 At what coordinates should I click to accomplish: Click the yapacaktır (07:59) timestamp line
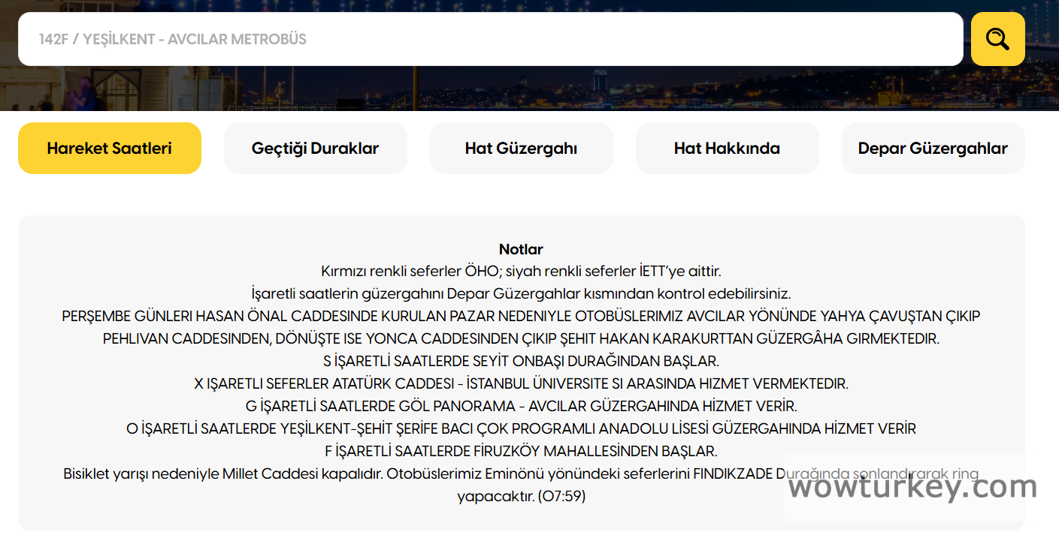pos(521,496)
